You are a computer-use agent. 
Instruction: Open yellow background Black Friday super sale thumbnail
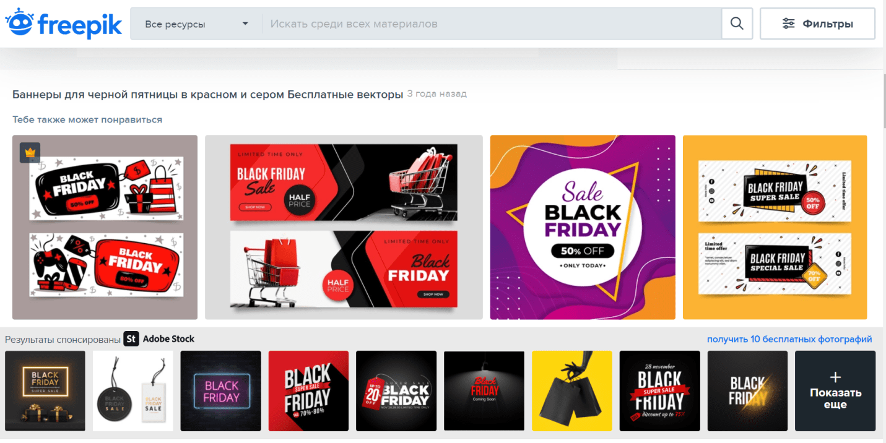tap(775, 227)
